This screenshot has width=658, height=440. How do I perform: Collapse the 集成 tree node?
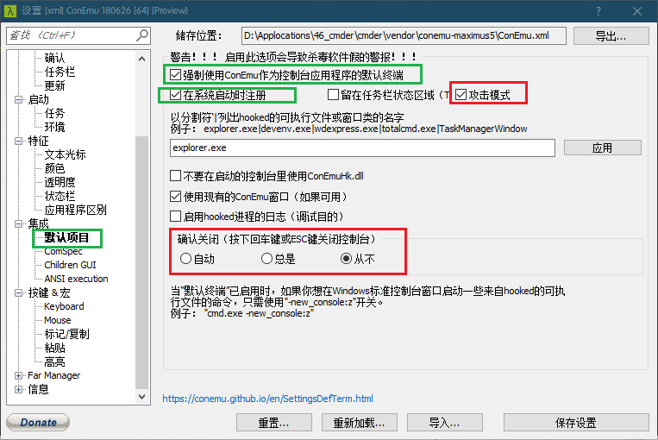18,223
